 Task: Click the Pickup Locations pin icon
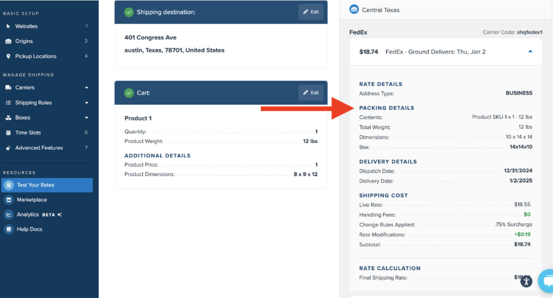[8, 56]
